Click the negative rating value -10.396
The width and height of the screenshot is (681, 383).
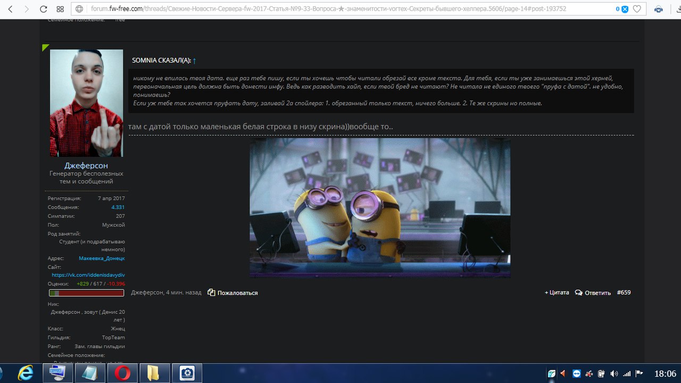tap(116, 284)
